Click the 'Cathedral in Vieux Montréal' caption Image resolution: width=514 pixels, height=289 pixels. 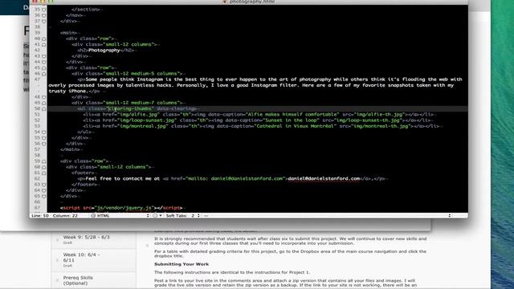click(x=295, y=126)
